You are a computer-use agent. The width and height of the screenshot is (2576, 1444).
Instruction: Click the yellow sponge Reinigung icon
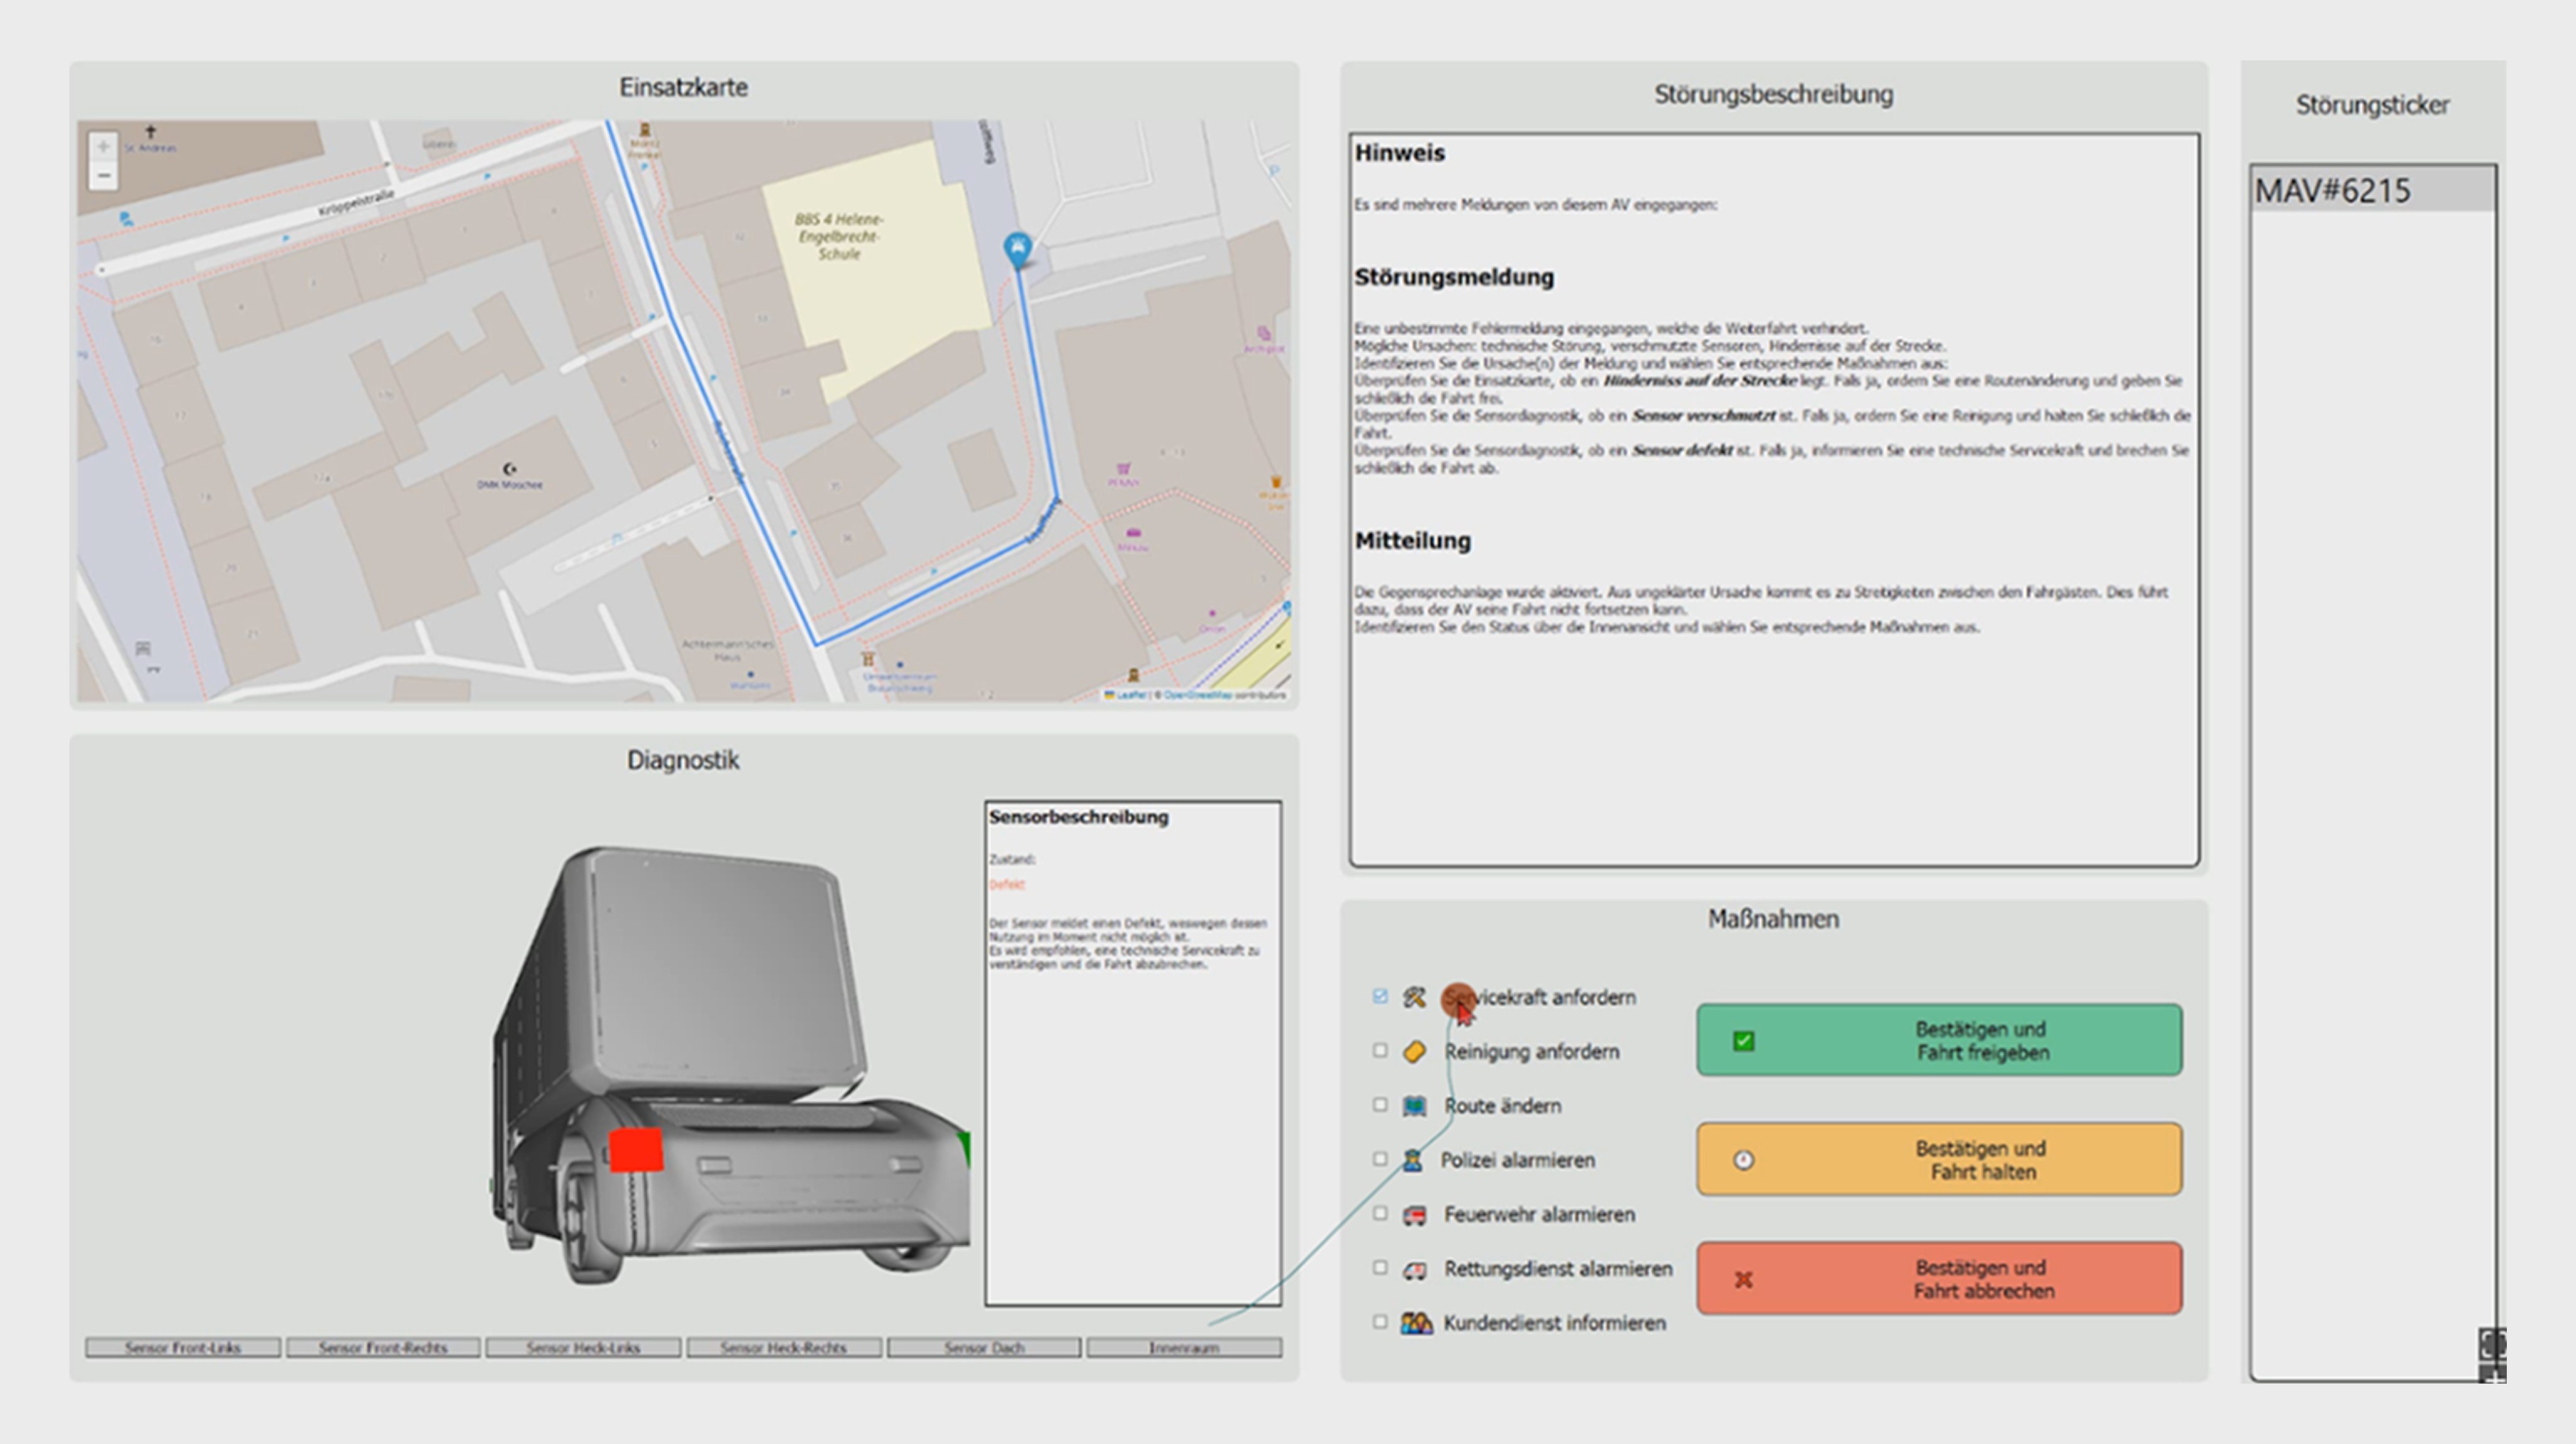click(x=1414, y=1051)
